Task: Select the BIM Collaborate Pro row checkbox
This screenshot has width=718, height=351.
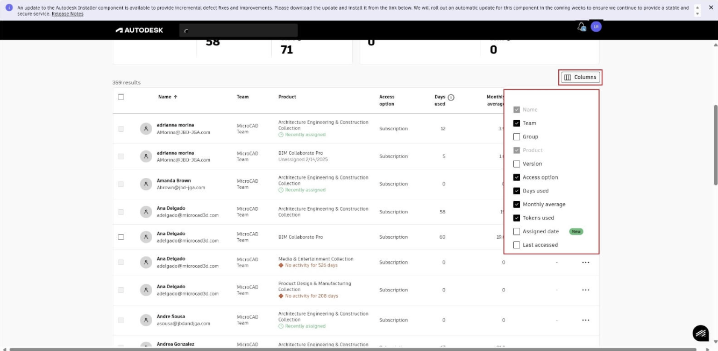Action: (121, 237)
